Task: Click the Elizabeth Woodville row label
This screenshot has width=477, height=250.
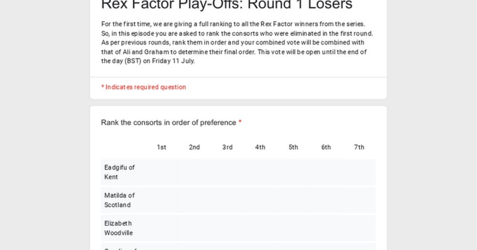Action: [118, 228]
